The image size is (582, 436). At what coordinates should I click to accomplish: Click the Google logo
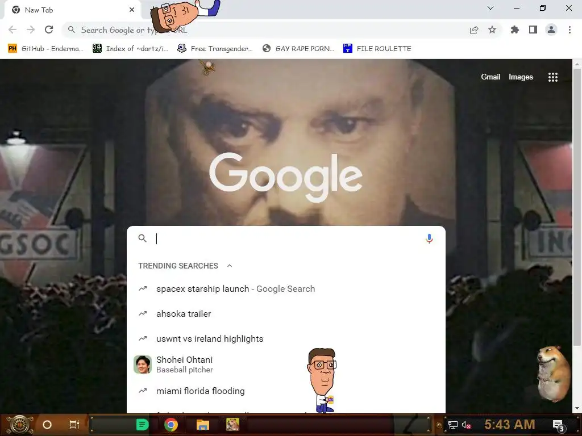tap(286, 177)
